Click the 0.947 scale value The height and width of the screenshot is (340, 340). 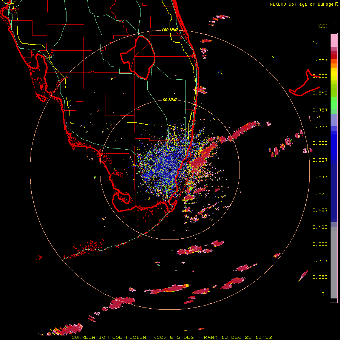[x=320, y=59]
